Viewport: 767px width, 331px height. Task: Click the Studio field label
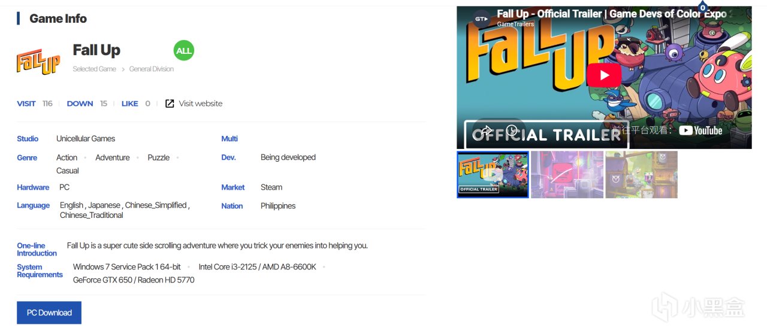pos(28,139)
